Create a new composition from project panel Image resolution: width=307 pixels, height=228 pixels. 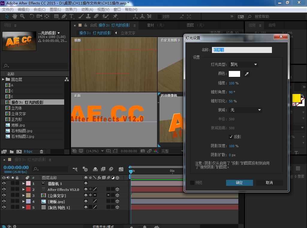pos(19,152)
